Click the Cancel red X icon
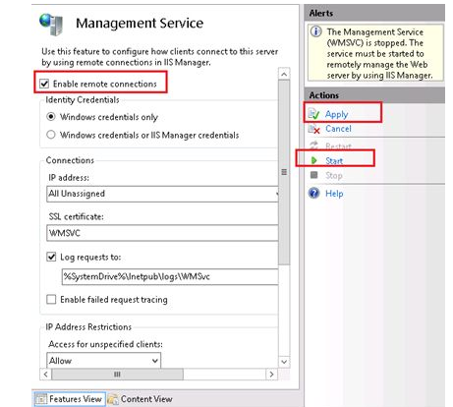453x407 pixels. 314,129
